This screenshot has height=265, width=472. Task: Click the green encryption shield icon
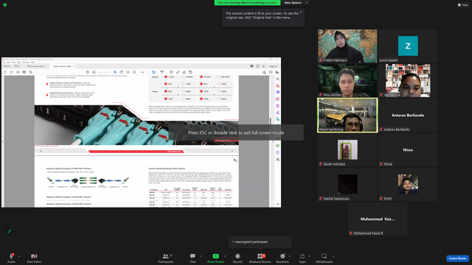click(5, 5)
